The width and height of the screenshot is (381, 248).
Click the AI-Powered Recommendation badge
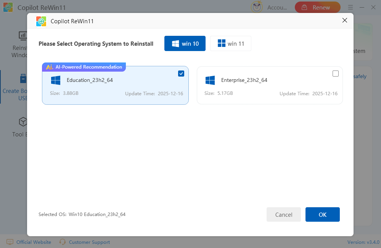pyautogui.click(x=84, y=67)
